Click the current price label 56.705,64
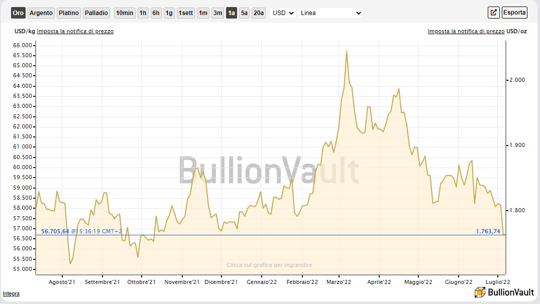 pyautogui.click(x=55, y=231)
